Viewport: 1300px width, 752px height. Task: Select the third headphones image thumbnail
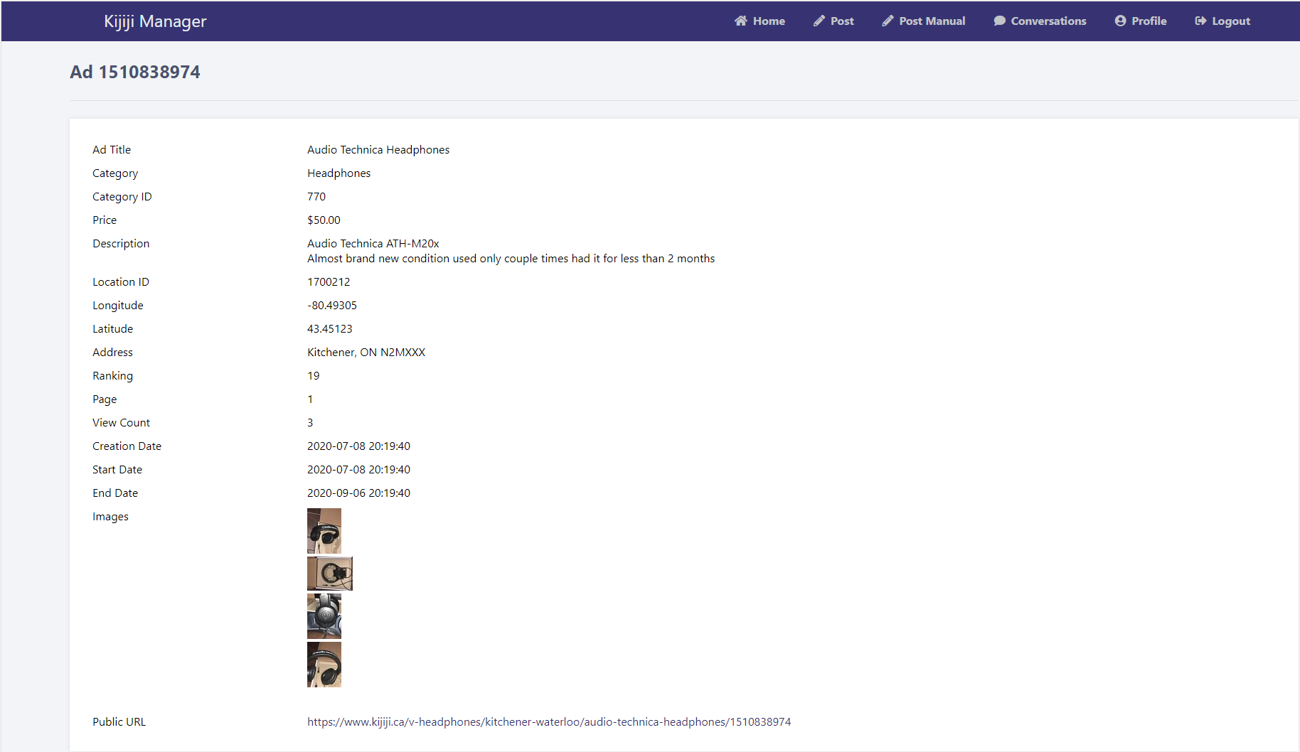click(324, 616)
